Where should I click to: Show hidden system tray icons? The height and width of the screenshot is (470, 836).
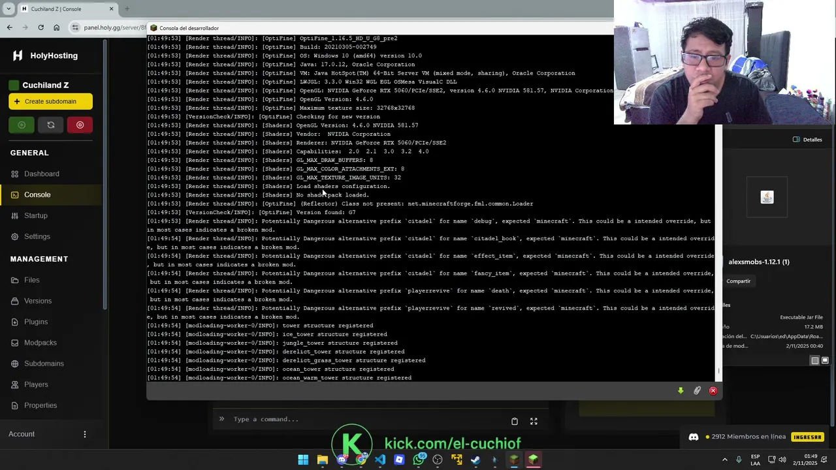pos(724,460)
